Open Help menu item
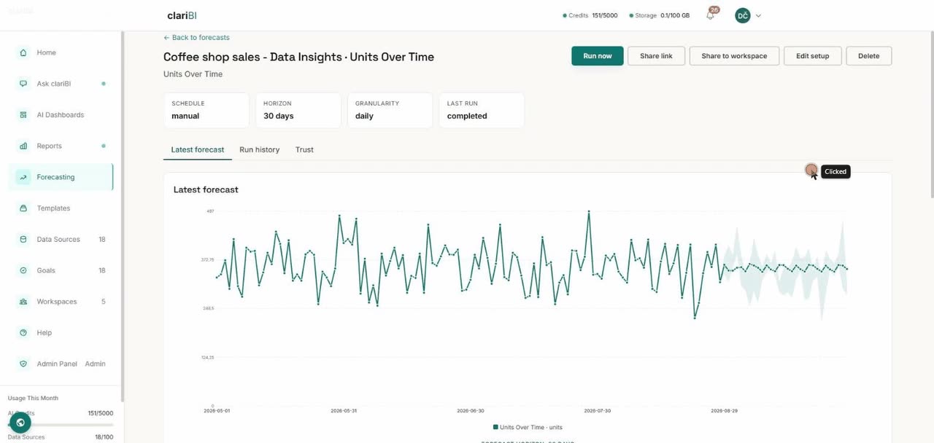This screenshot has height=443, width=934. click(x=61, y=332)
